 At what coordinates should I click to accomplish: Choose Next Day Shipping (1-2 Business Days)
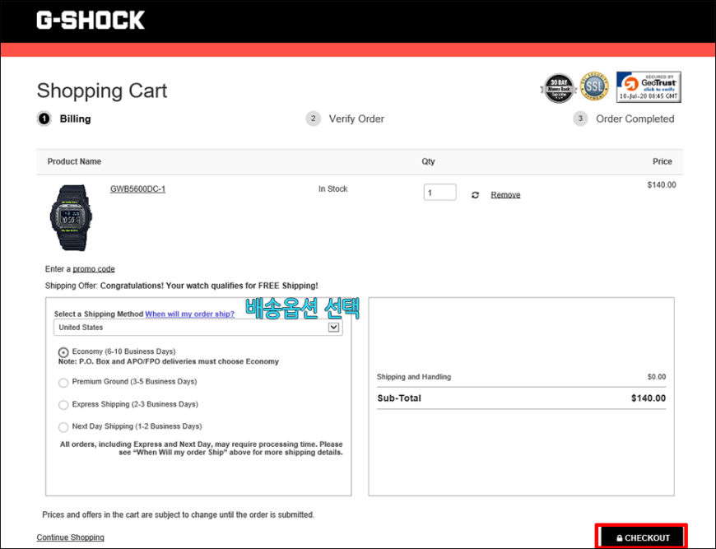click(63, 427)
